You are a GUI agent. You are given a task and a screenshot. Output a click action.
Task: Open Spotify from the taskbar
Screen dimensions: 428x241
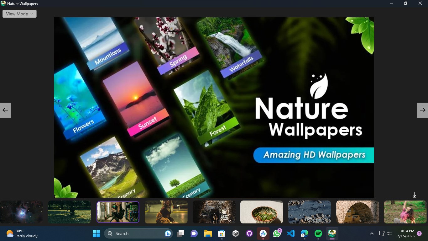coord(318,233)
